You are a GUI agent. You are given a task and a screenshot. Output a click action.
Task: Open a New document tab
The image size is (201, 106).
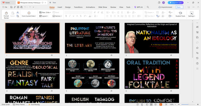53,3
